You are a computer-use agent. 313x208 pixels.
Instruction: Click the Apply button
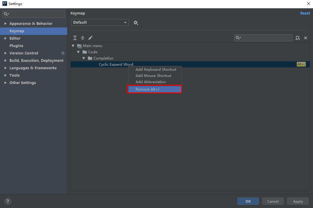tap(298, 201)
